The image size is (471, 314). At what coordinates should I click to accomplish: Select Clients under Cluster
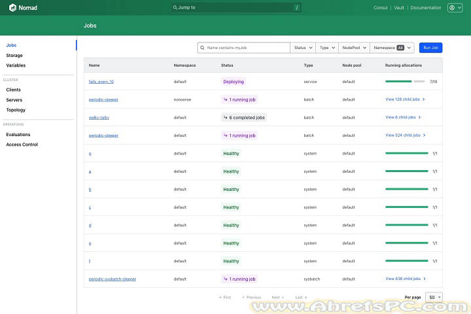(14, 90)
